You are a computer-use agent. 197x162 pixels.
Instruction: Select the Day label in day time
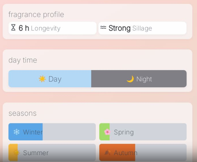[x=55, y=79]
